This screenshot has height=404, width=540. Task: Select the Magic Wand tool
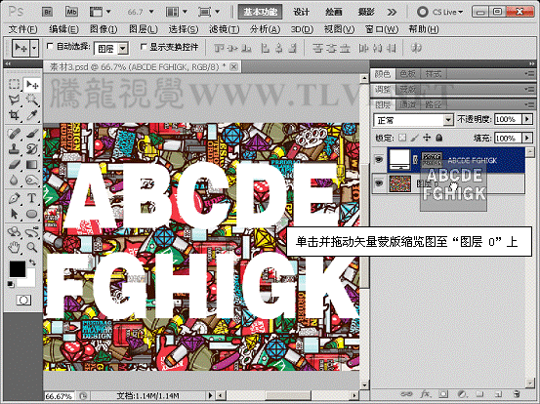tap(32, 100)
